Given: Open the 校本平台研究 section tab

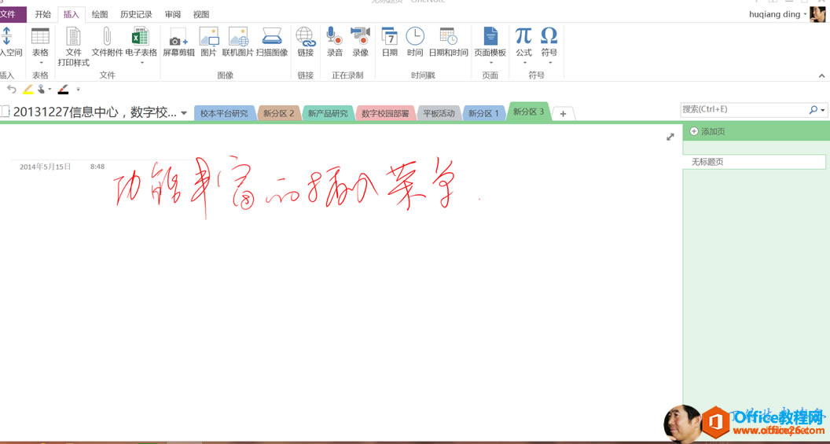Looking at the screenshot, I should (225, 113).
